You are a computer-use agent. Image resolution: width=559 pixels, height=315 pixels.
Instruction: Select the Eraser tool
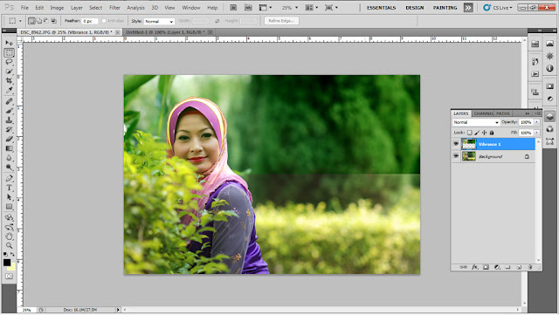click(10, 139)
